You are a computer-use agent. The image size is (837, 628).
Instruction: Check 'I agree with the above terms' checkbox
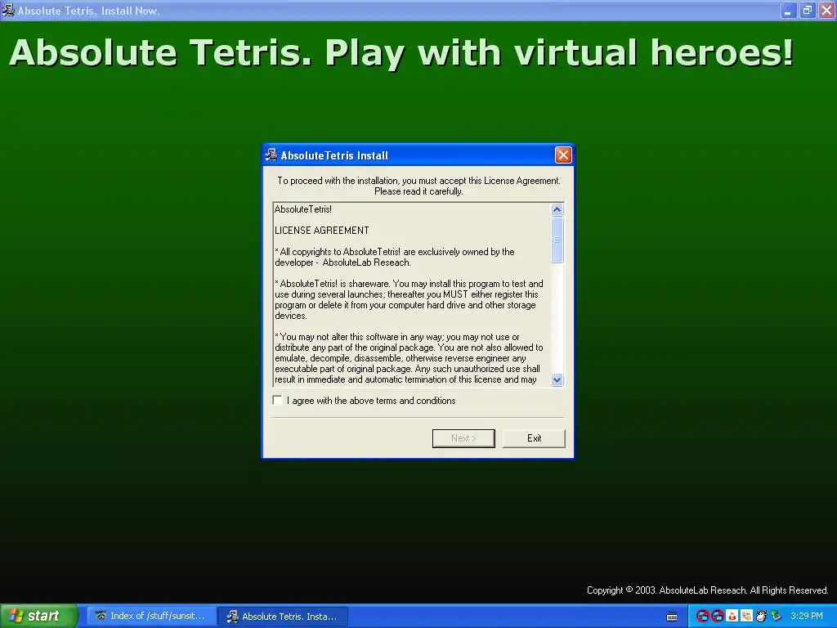[x=278, y=401]
